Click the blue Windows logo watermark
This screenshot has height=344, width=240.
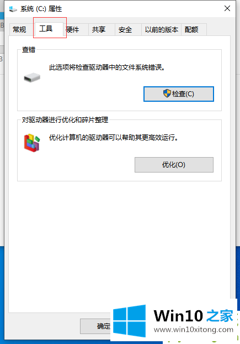(x=129, y=321)
